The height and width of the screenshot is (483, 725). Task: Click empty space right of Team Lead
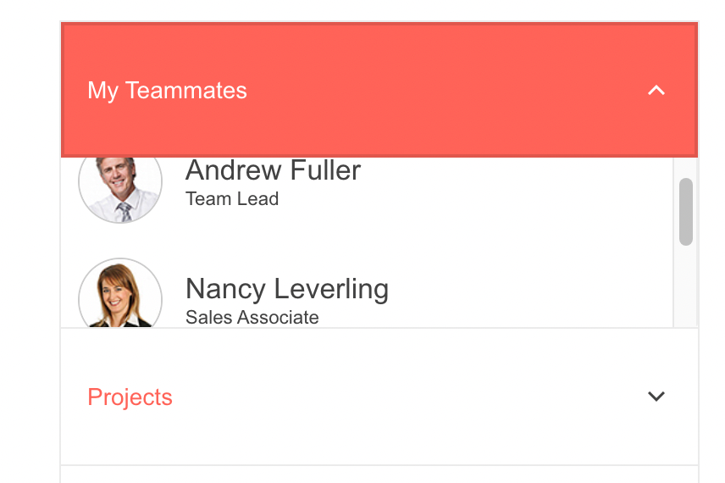pos(466,200)
